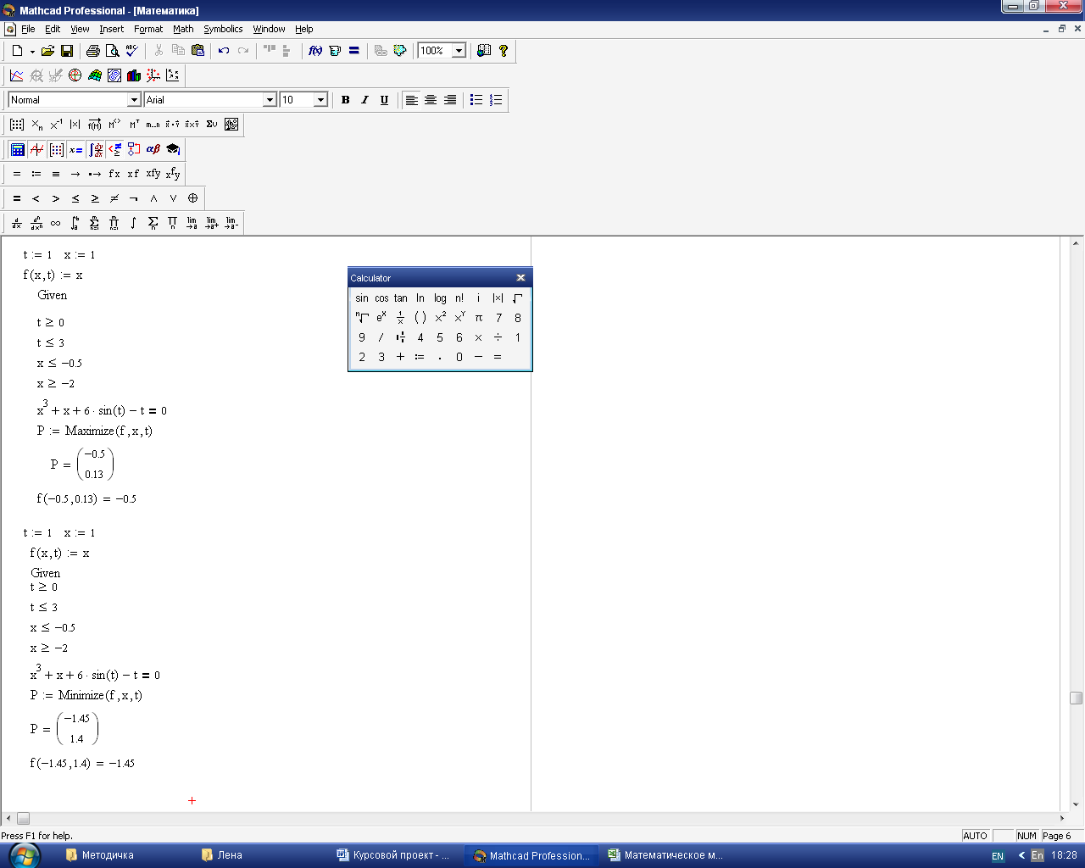Image resolution: width=1085 pixels, height=868 pixels.
Task: Open the New worksheet template dropdown arrow
Action: pyautogui.click(x=32, y=51)
